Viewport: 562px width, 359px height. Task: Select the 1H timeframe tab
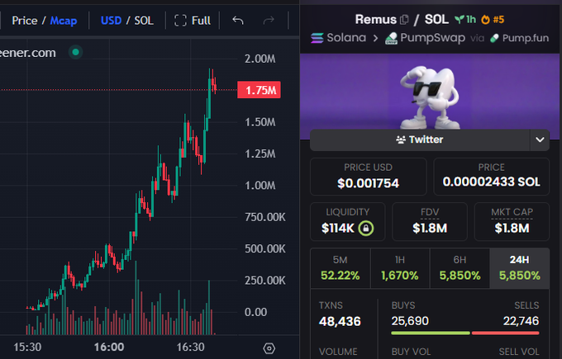tap(400, 268)
